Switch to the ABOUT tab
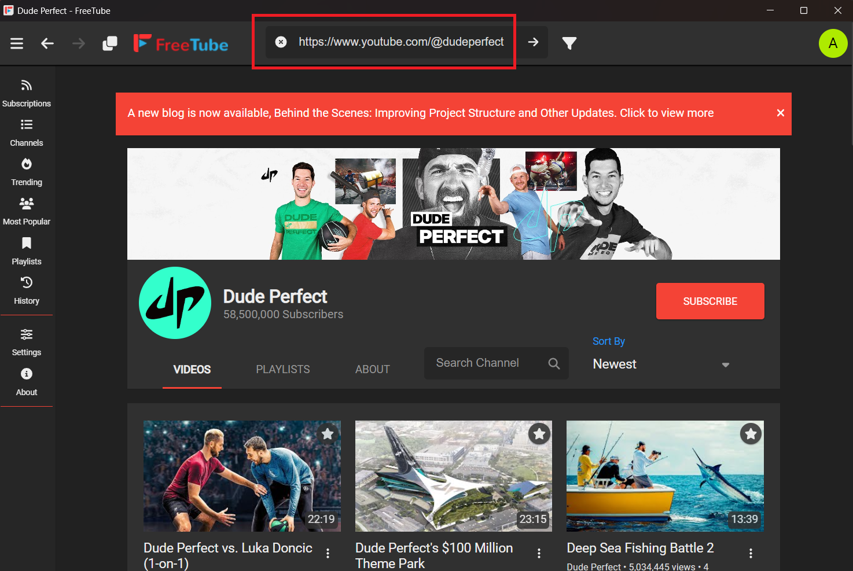This screenshot has height=571, width=853. point(373,369)
